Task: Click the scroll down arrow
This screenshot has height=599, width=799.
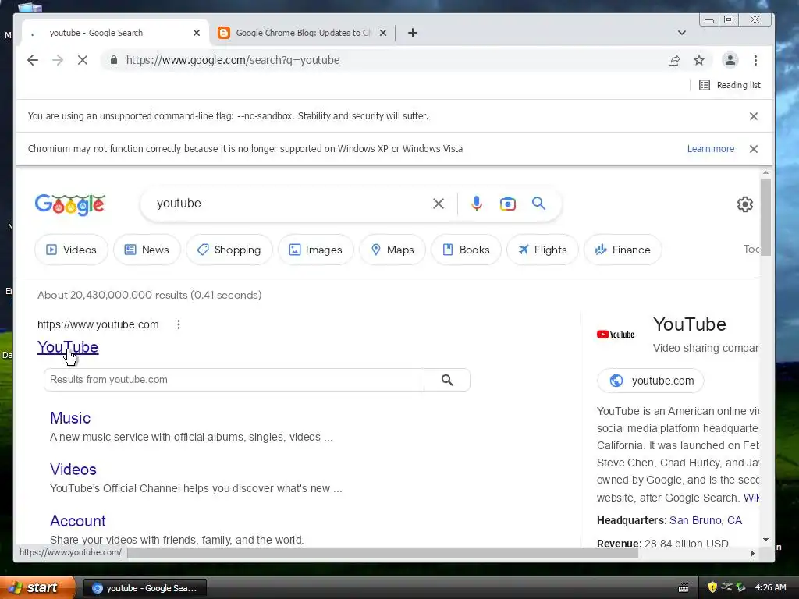Action: pyautogui.click(x=765, y=540)
